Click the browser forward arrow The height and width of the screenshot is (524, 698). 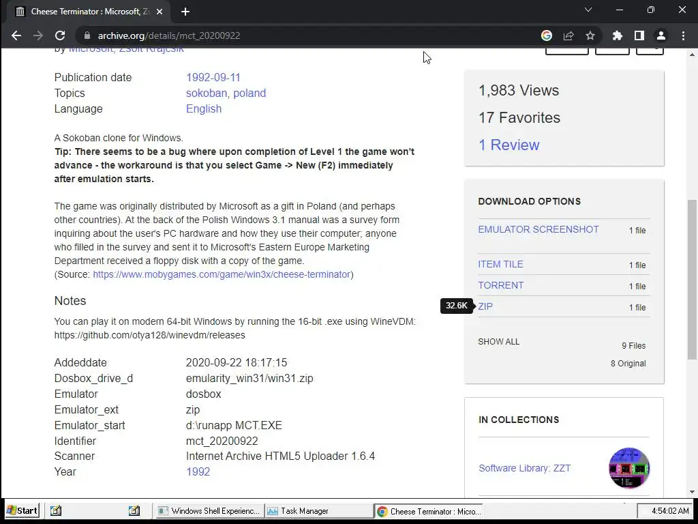point(38,35)
